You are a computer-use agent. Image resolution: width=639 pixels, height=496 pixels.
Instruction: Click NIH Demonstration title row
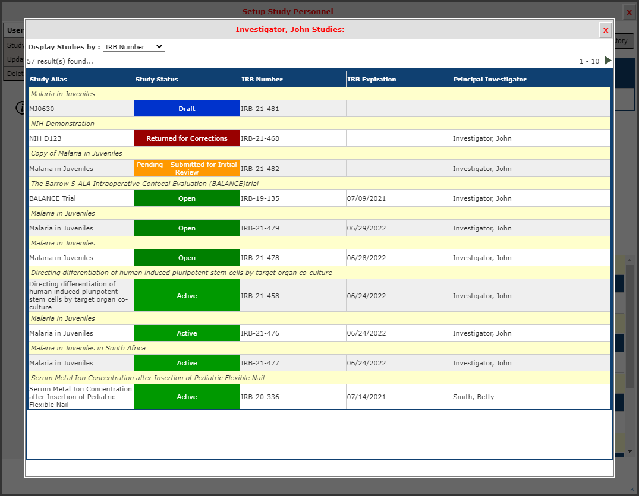tap(319, 124)
